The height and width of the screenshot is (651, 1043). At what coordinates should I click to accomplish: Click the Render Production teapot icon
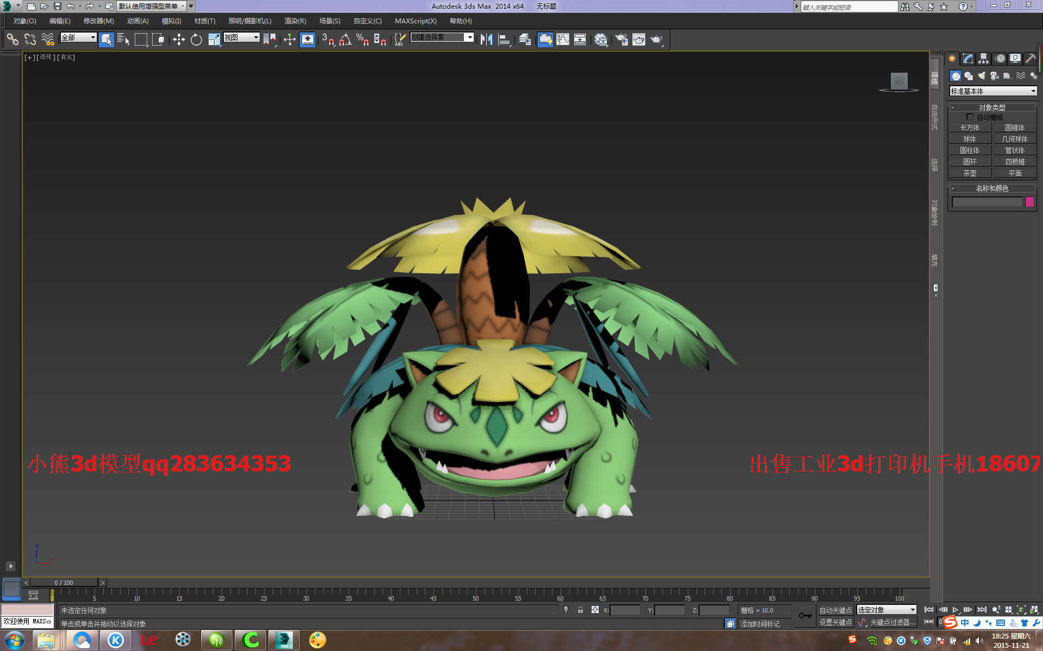point(657,39)
